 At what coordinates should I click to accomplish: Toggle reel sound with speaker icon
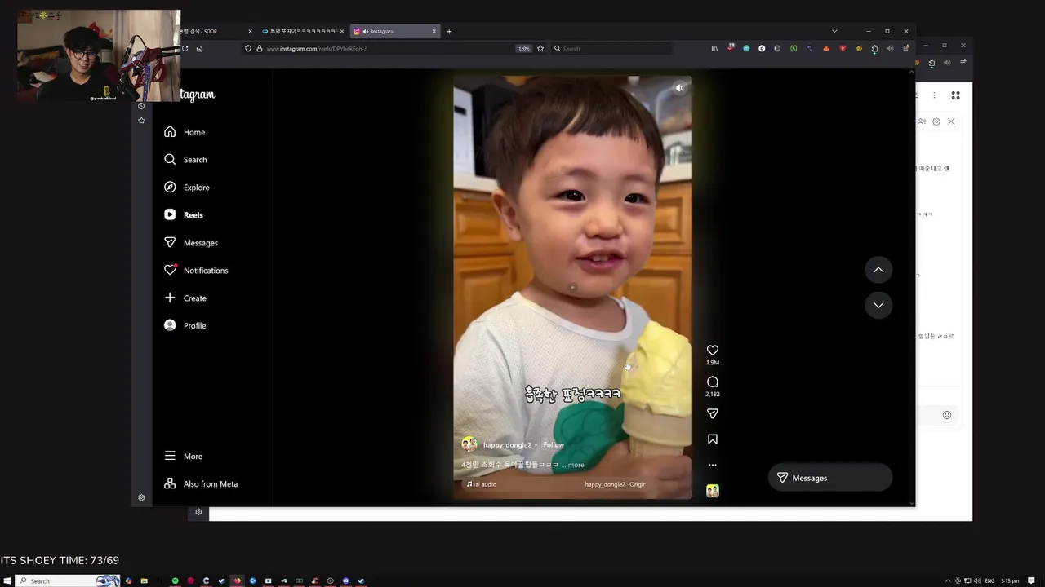[679, 88]
